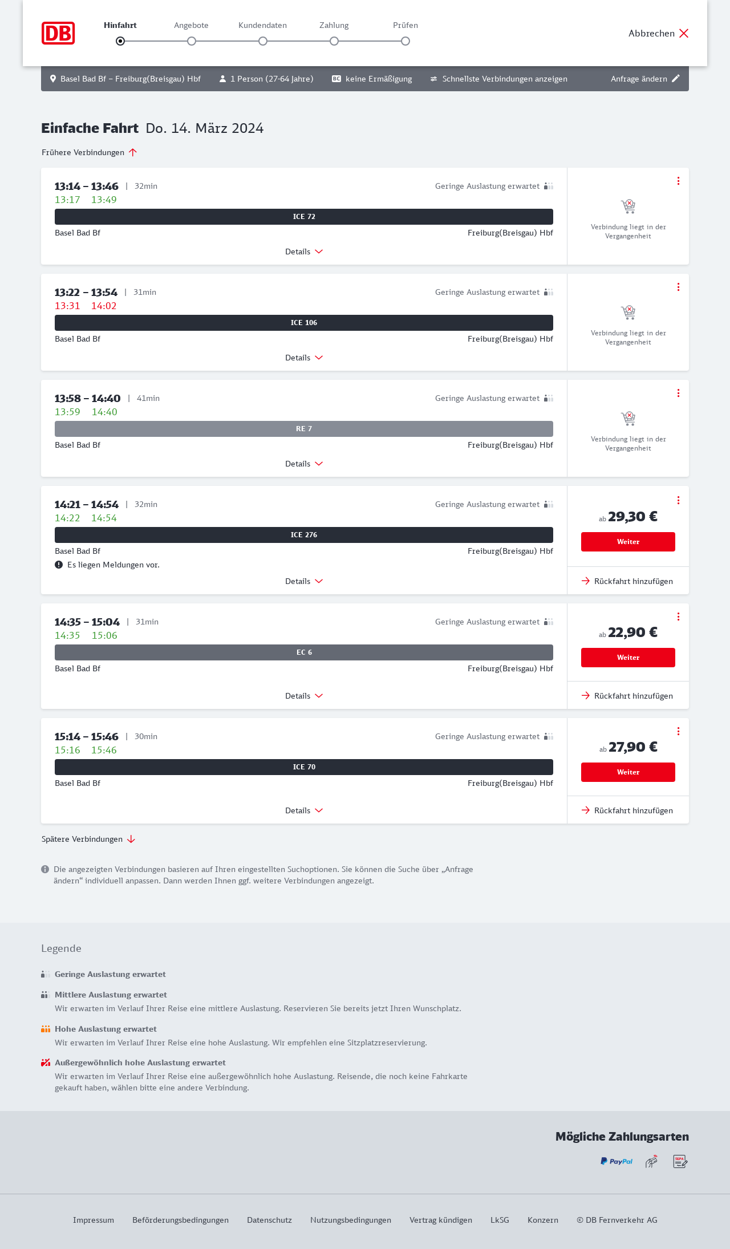
Task: Expand Details for the ICE 70 connection
Action: 304,810
